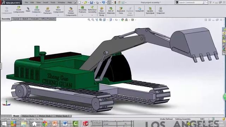Open the Help menu

point(70,2)
